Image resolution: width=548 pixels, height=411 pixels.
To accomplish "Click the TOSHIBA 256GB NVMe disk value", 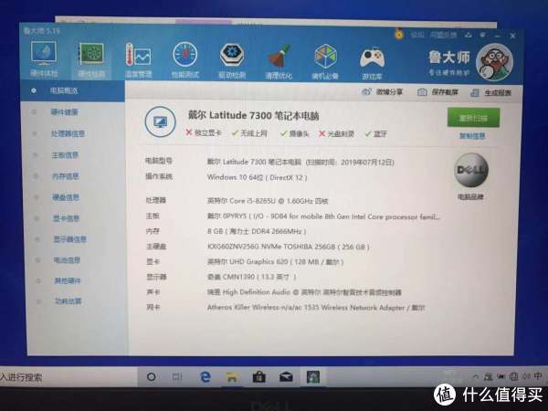I will coord(289,247).
